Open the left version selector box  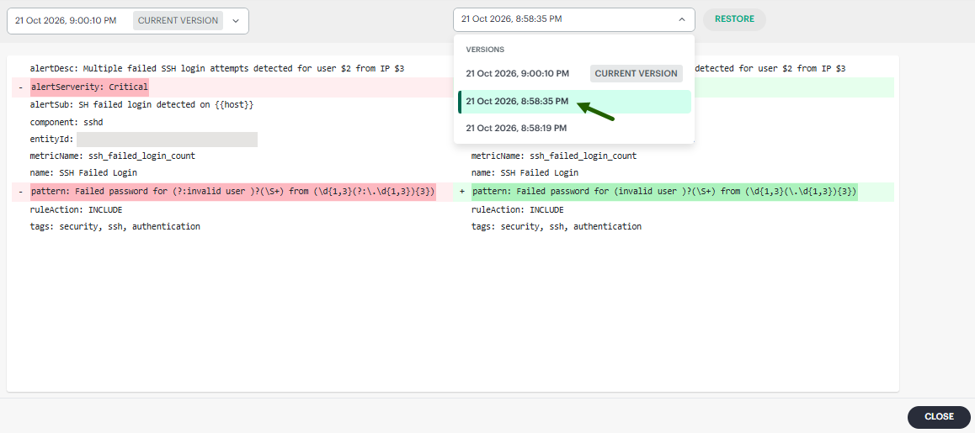point(127,20)
